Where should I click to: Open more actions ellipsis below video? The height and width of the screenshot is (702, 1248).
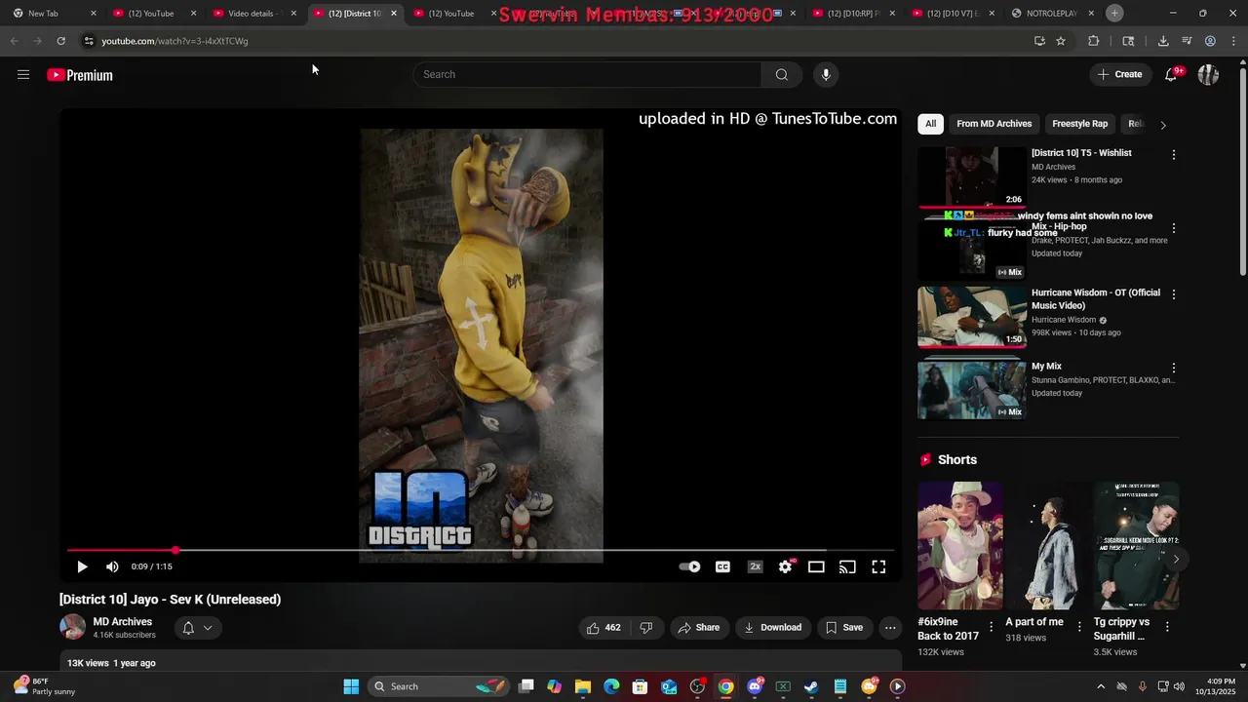[890, 628]
